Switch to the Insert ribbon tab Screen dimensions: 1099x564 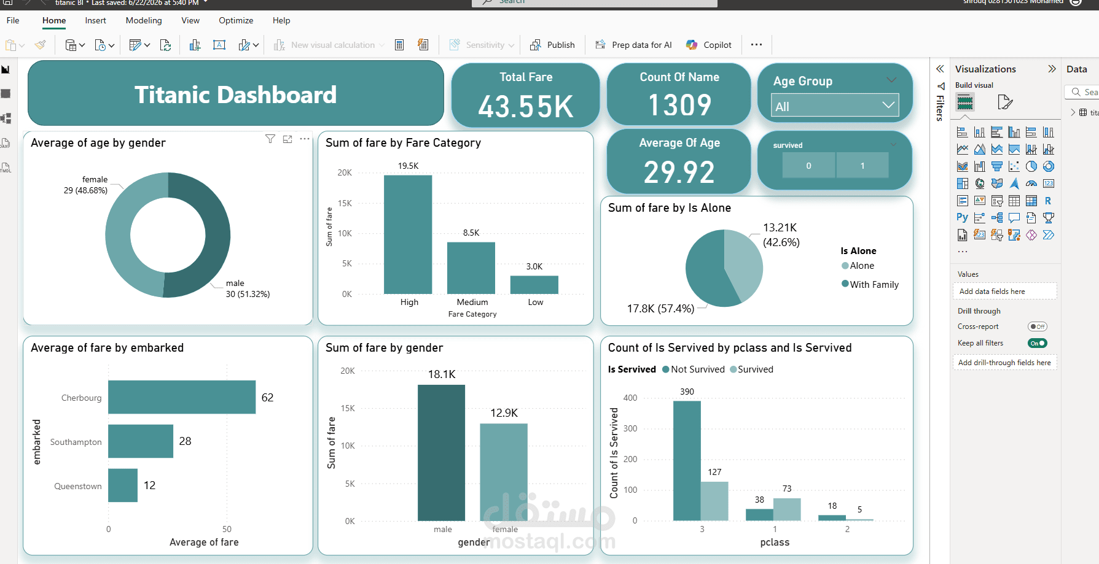point(95,20)
